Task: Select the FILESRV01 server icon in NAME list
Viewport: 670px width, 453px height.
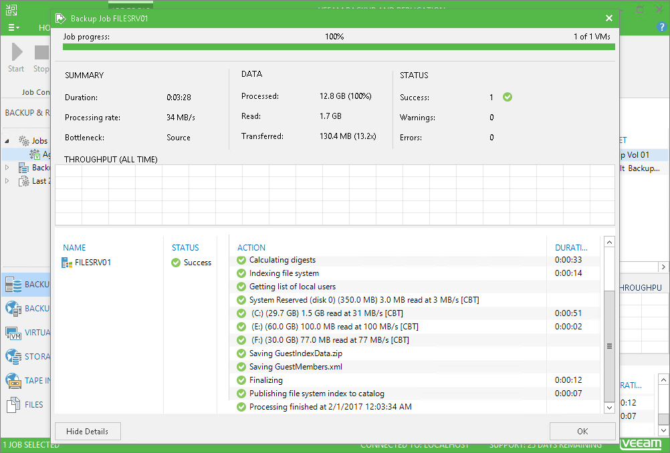Action: point(67,263)
